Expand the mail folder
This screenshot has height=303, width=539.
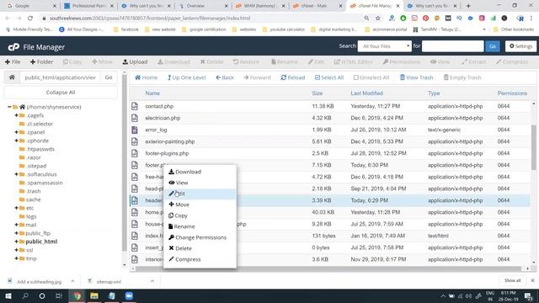(x=16, y=225)
